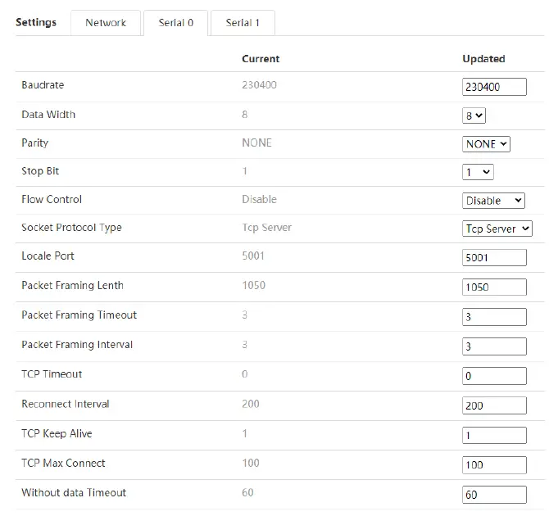Click the TCP Keep Alive field
This screenshot has width=549, height=516.
pyautogui.click(x=494, y=436)
